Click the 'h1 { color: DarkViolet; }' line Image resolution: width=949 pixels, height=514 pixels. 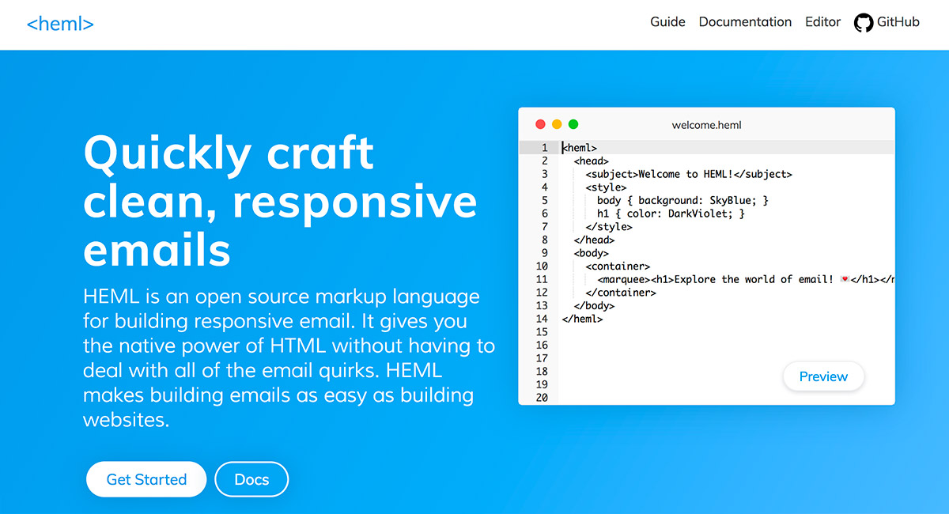[671, 214]
